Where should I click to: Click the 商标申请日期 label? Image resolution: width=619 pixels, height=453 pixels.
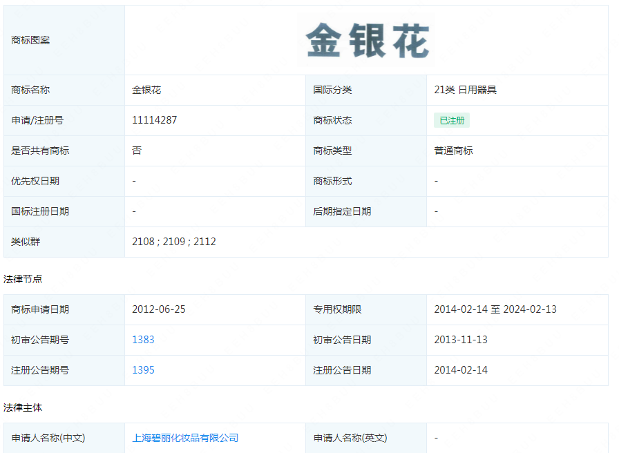[x=40, y=309]
